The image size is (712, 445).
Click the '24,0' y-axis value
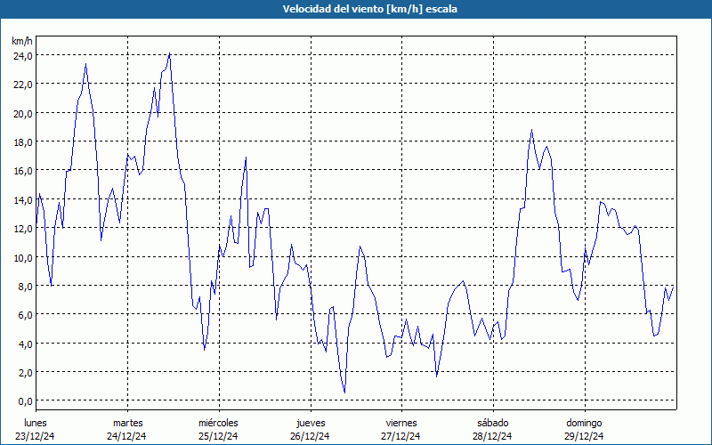coord(23,56)
